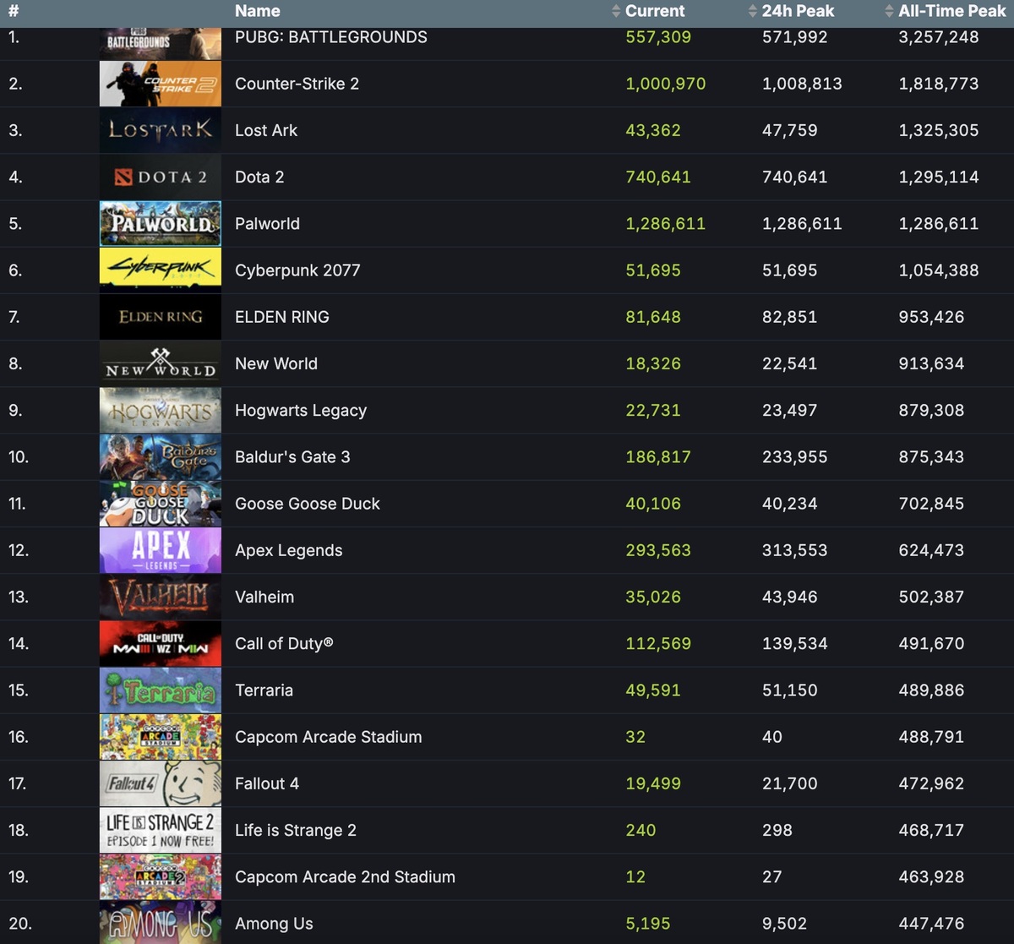Screen dimensions: 1014x944
Task: Select the Dota 2 logo thumbnail
Action: (x=161, y=177)
